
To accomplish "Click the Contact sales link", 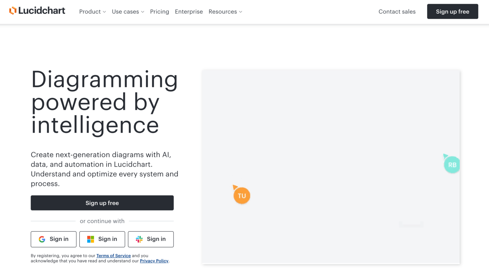I will point(397,12).
